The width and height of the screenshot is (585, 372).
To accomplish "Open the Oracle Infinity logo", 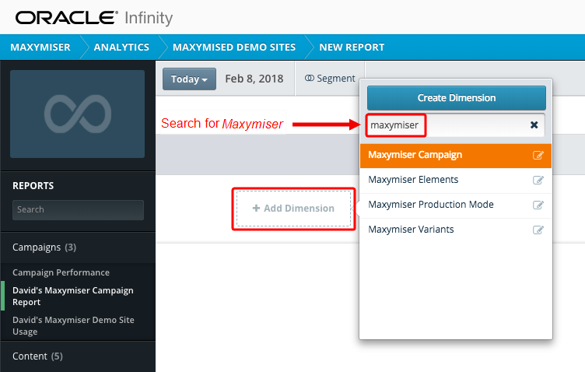I will (x=94, y=18).
